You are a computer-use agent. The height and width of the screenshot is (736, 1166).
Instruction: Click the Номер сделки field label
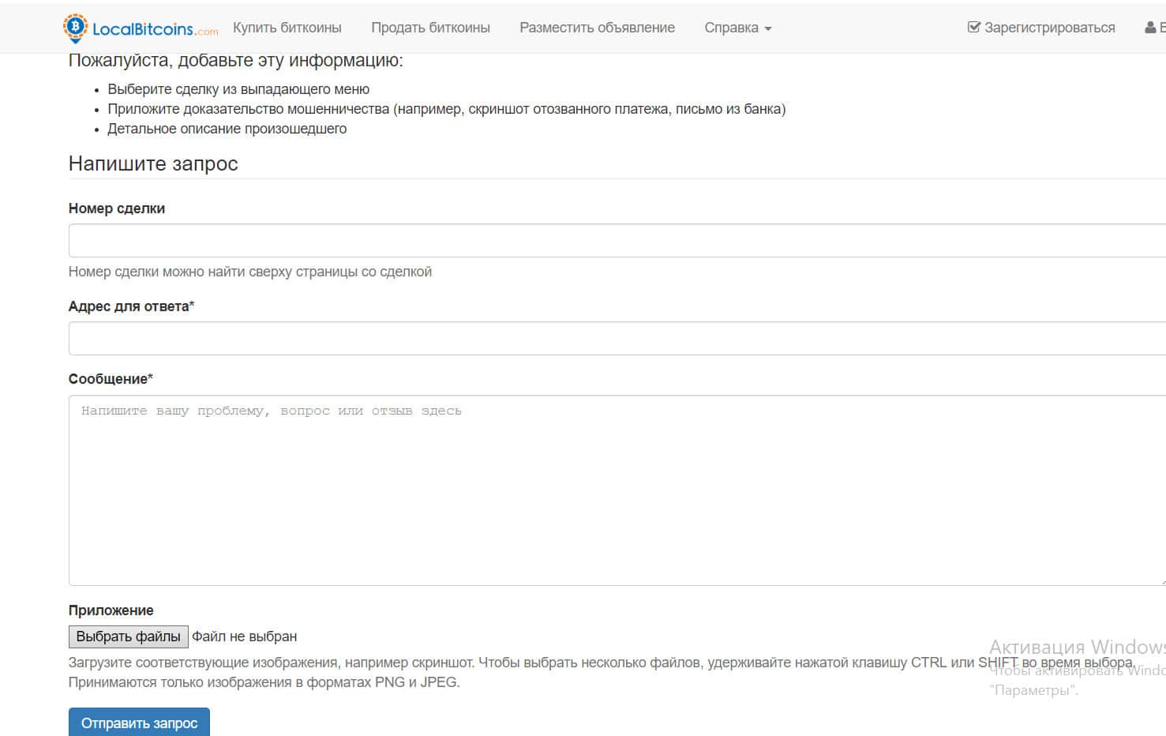pos(117,208)
